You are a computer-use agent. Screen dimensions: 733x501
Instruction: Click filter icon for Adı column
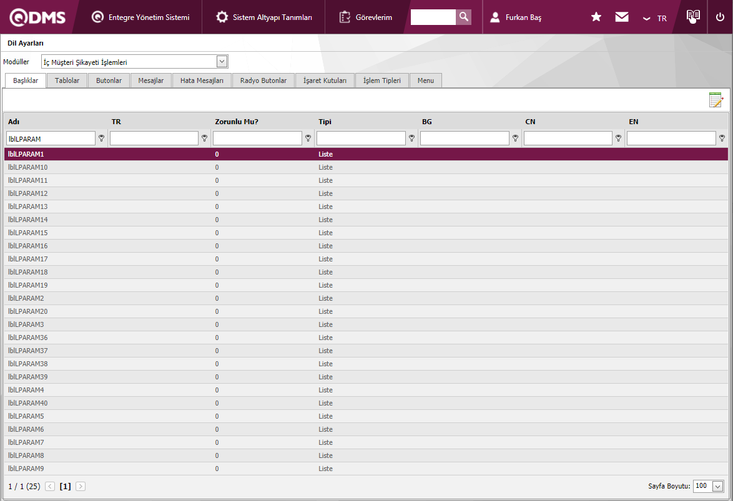click(x=101, y=139)
